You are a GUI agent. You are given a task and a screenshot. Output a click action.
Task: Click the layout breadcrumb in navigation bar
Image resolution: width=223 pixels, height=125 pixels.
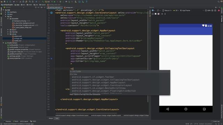(x=42, y=5)
